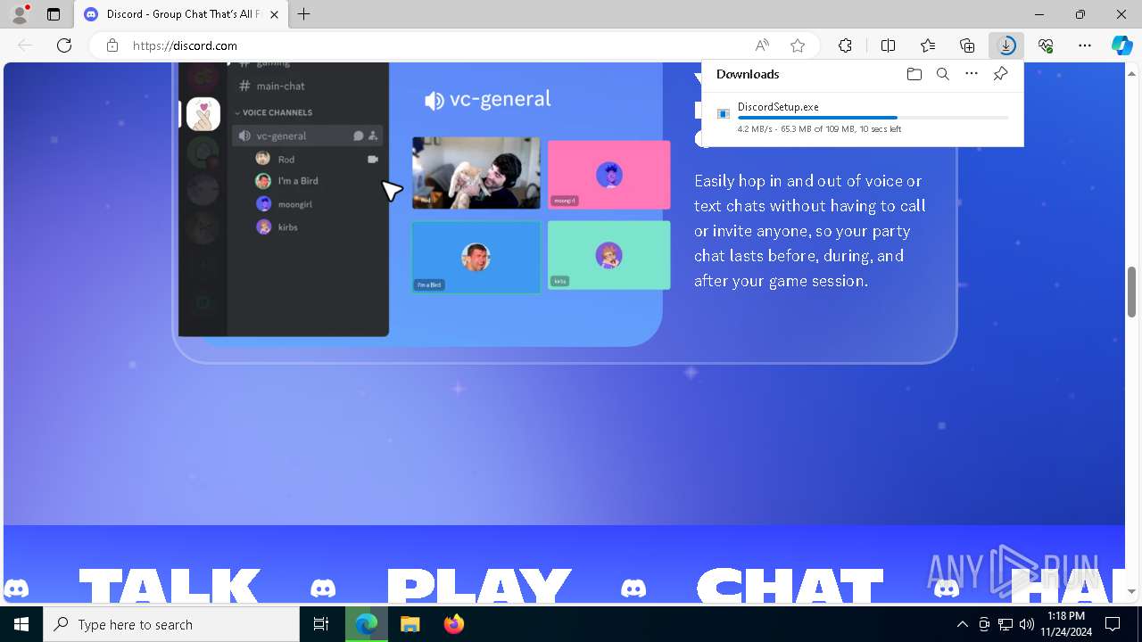Click kirbs teal video tile
Screen dimensions: 1142x642
point(608,255)
